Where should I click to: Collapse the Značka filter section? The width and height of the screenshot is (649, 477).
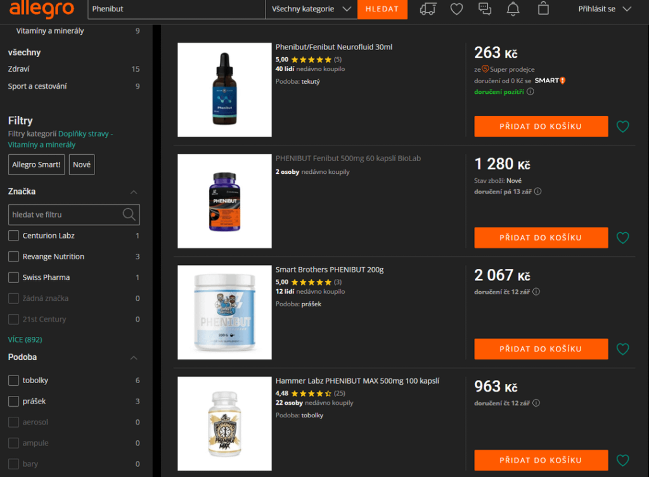pyautogui.click(x=133, y=192)
